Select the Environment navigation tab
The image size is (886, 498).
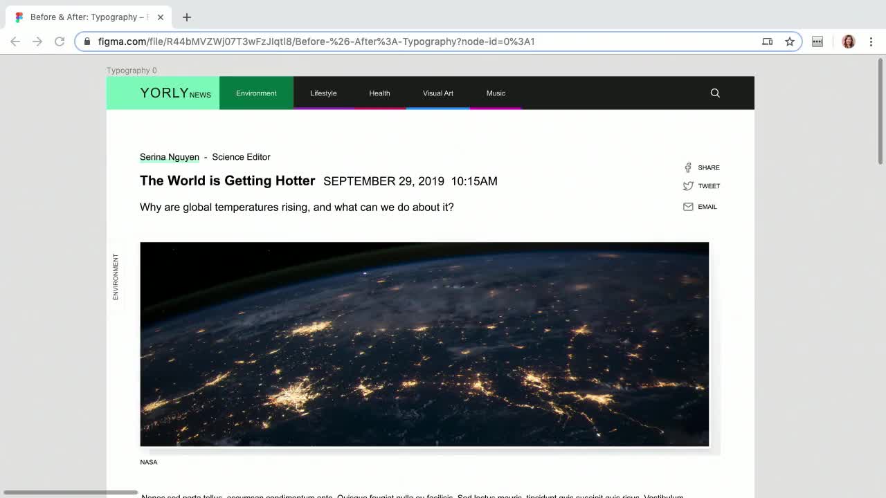256,93
